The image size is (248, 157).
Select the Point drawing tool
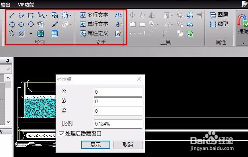(x=31, y=33)
